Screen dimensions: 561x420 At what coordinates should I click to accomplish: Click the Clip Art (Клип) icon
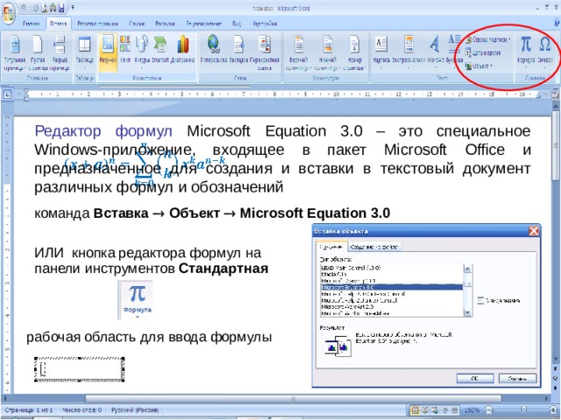(x=125, y=50)
